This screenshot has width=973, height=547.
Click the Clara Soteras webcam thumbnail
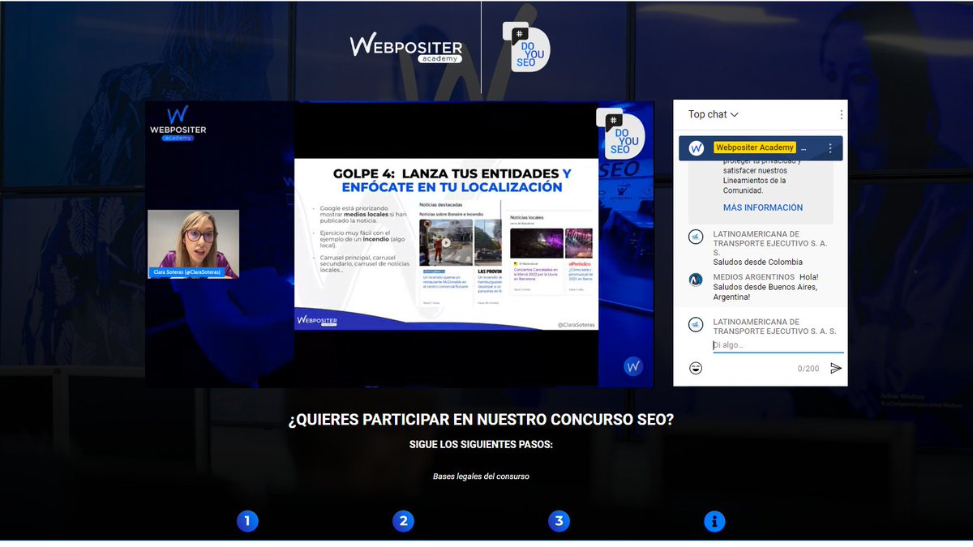193,244
